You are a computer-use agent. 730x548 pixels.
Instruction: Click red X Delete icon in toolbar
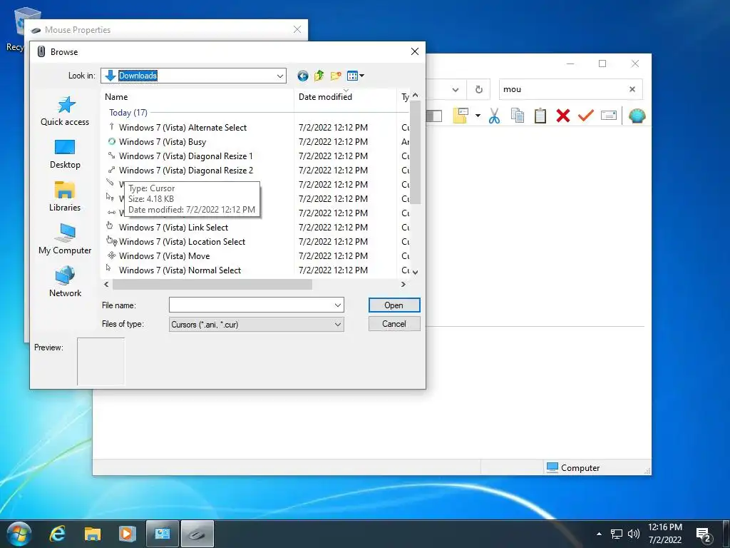(x=563, y=116)
